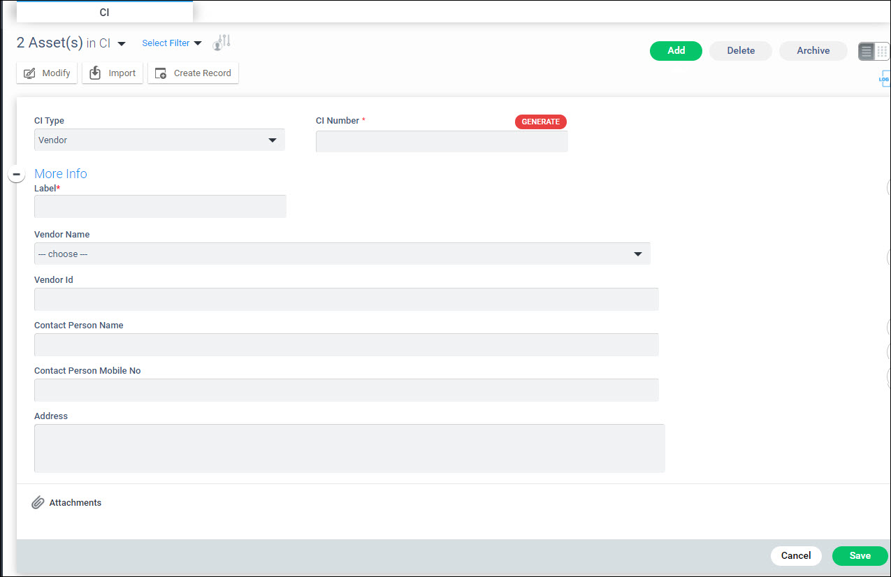Switch to grid view
891x577 pixels.
(x=882, y=50)
